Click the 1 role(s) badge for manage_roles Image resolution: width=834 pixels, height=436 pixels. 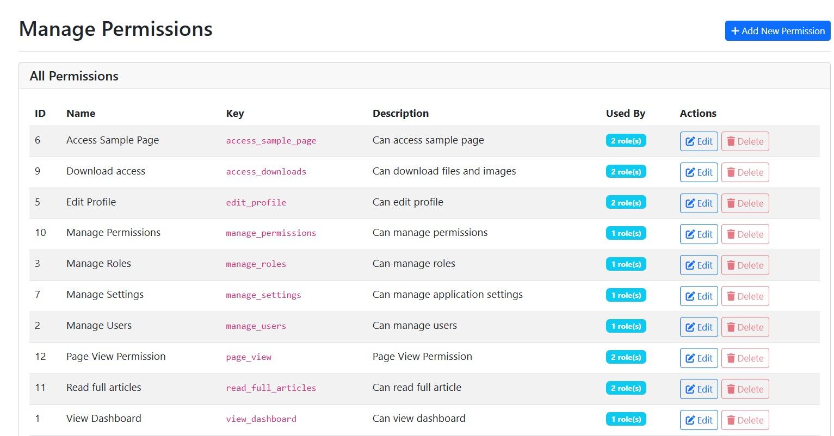626,264
